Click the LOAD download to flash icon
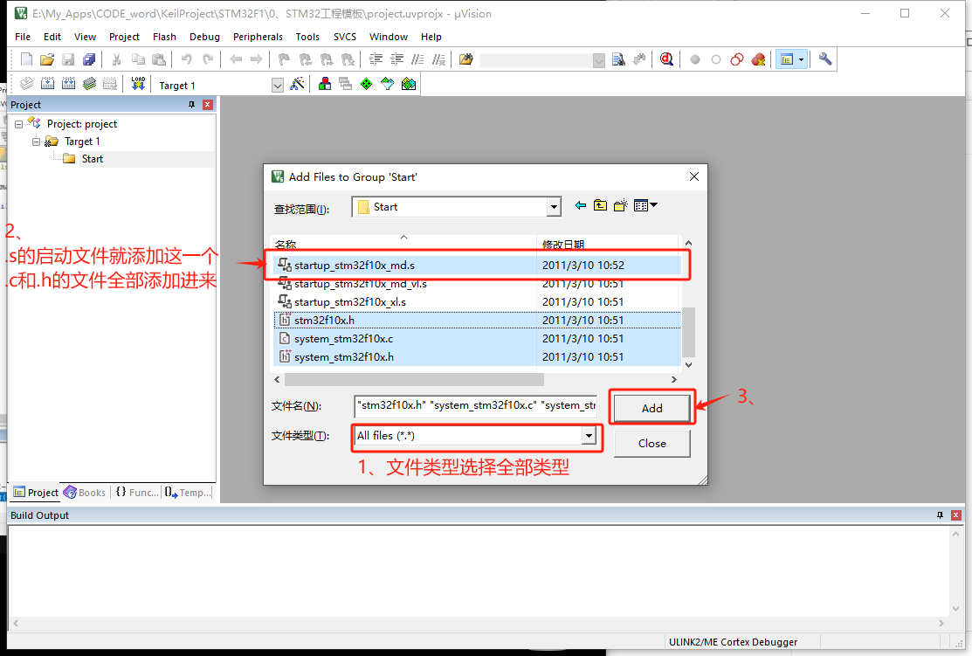Screen dimensions: 972x656 [x=138, y=84]
